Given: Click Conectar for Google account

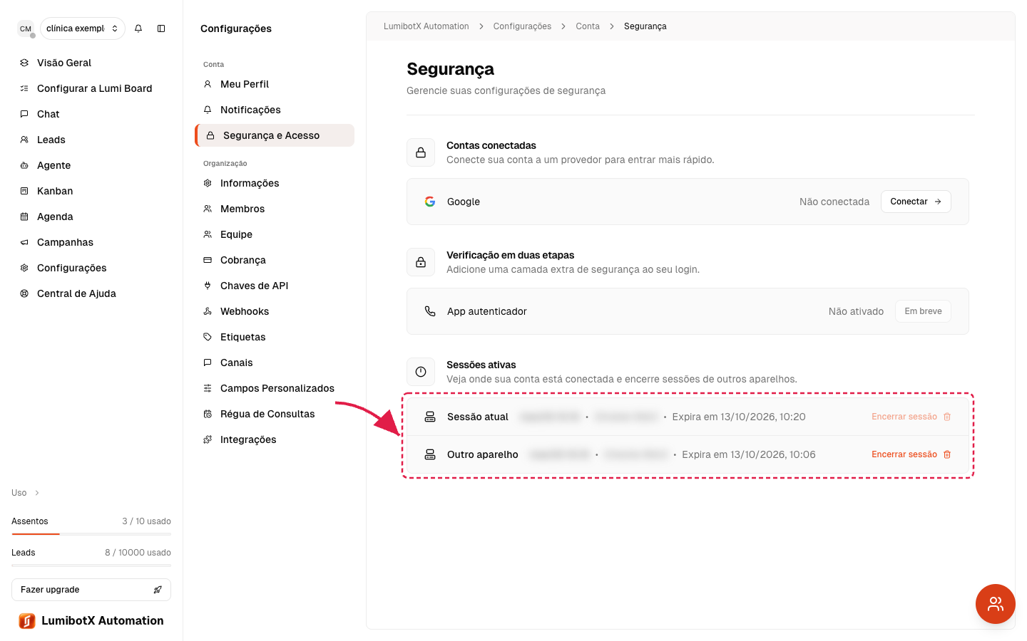Looking at the screenshot, I should pyautogui.click(x=916, y=202).
